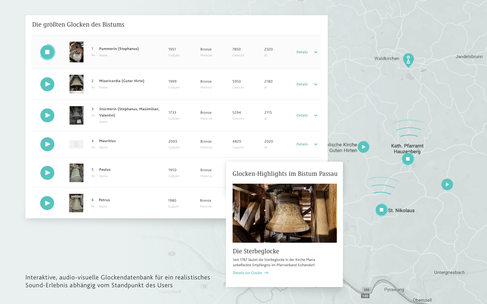Play the Mauritius bell sound
487x304 pixels.
[x=47, y=144]
